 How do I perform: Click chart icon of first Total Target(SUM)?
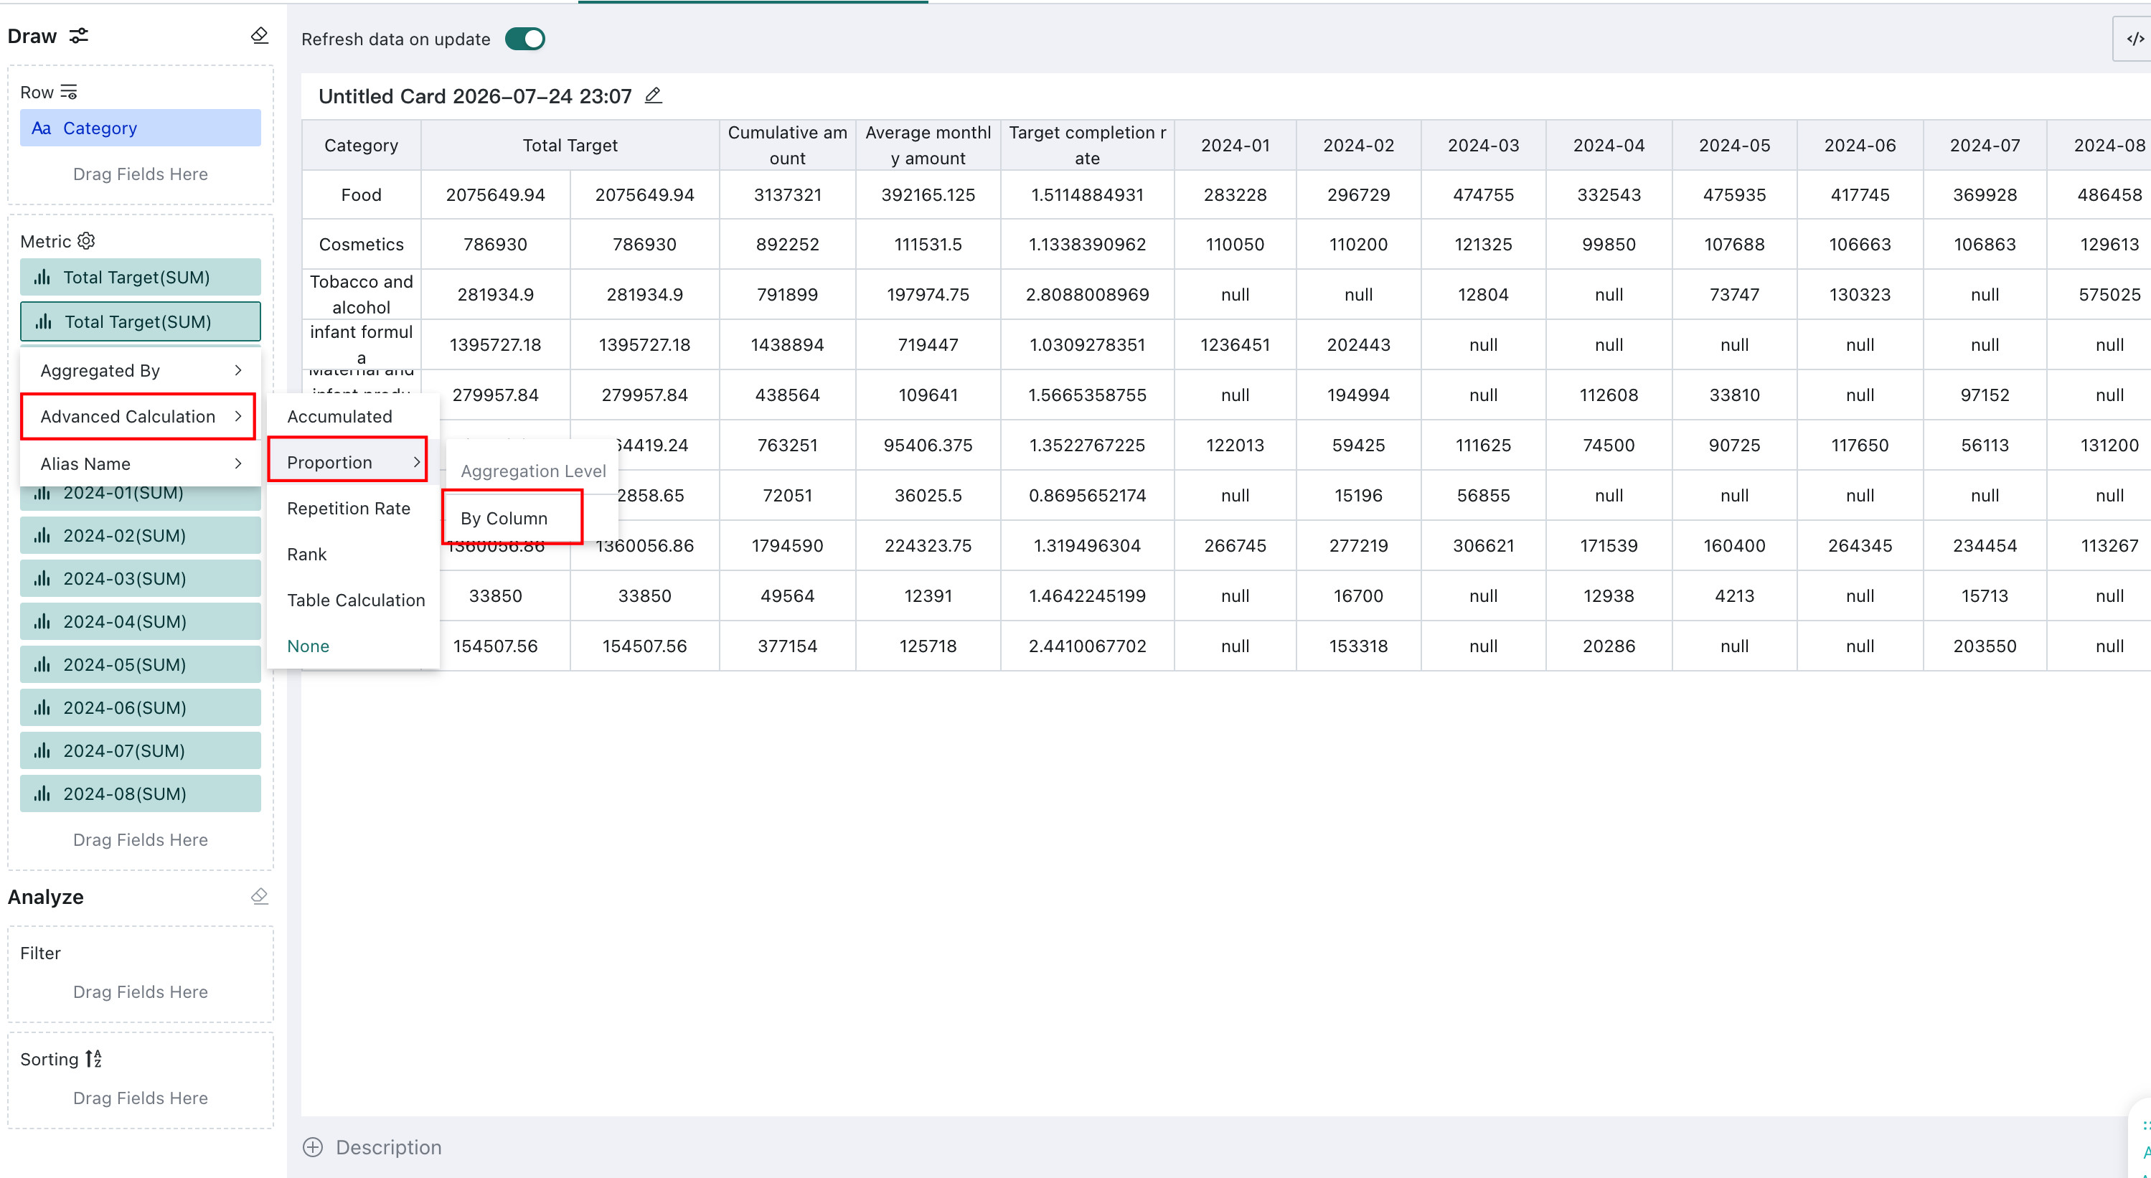[42, 277]
